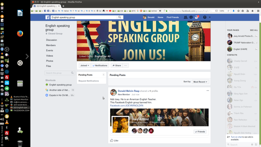
Task: Open Donald Melvin Rasp author link
Action: pyautogui.click(x=128, y=91)
